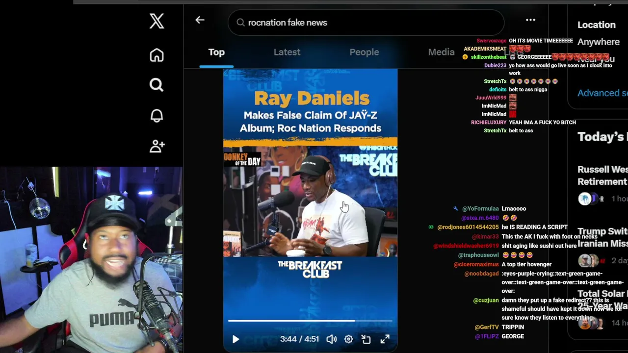Viewport: 628px width, 353px height.
Task: Click the chat message 'Lmaoooo'
Action: tap(514, 208)
